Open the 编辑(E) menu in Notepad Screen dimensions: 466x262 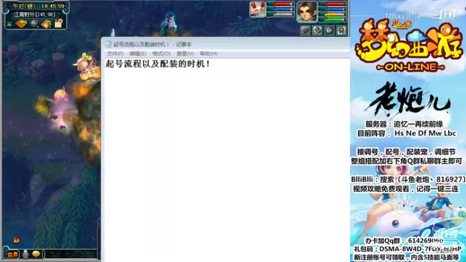pos(137,54)
